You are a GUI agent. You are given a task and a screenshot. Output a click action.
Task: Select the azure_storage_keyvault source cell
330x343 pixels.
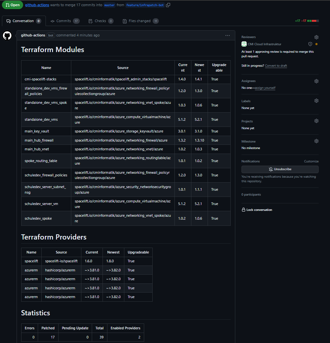pyautogui.click(x=123, y=131)
